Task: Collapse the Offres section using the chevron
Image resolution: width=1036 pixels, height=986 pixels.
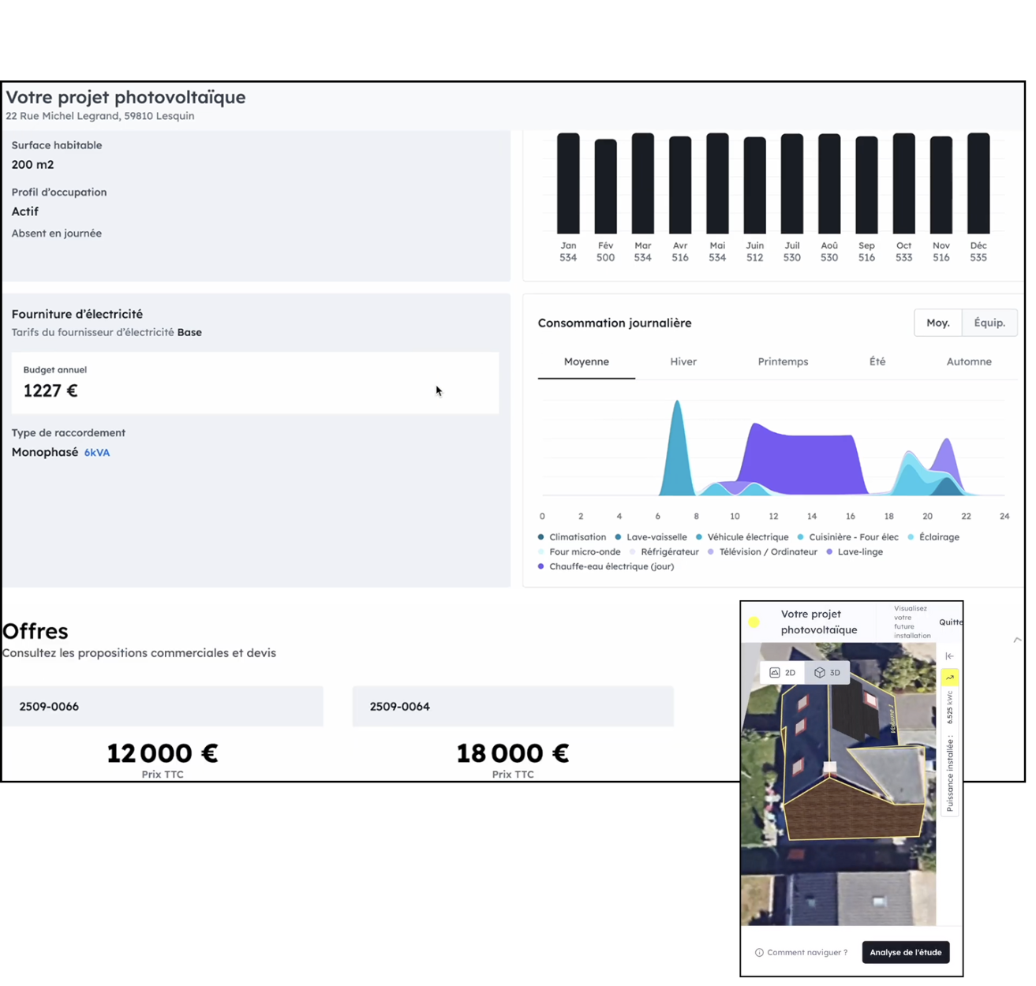Action: [x=1017, y=640]
